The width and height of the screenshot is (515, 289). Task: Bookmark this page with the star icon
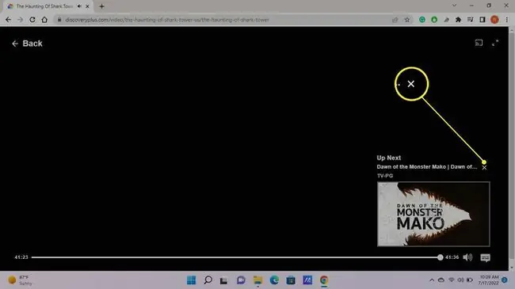[407, 20]
